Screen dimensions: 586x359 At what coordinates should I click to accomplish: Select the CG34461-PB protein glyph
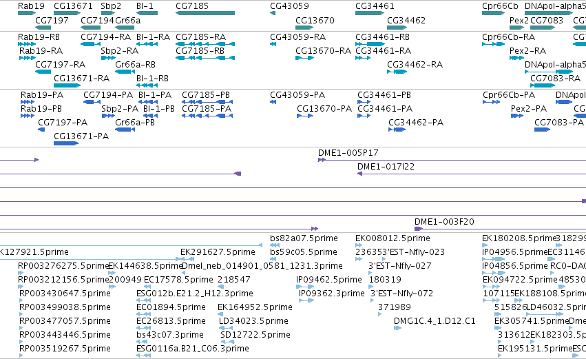(x=364, y=102)
